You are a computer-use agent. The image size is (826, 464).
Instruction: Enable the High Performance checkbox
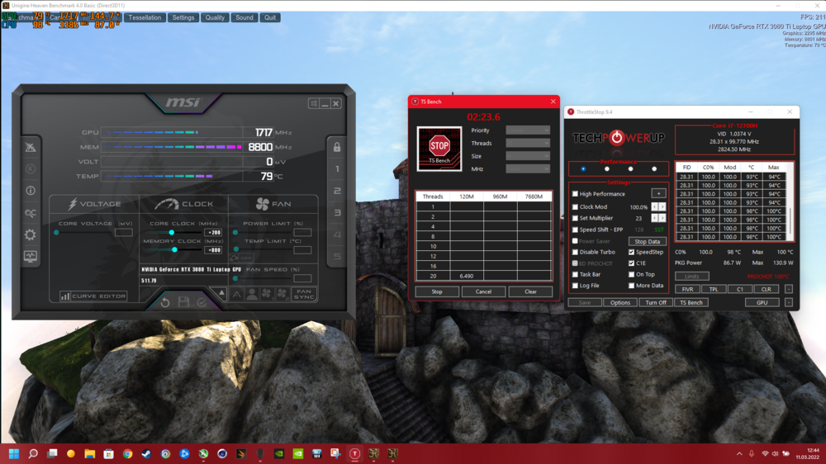[576, 194]
